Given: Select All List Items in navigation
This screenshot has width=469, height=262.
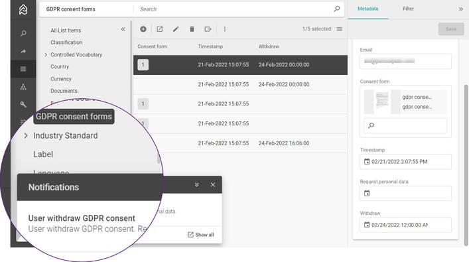Looking at the screenshot, I should coord(66,31).
